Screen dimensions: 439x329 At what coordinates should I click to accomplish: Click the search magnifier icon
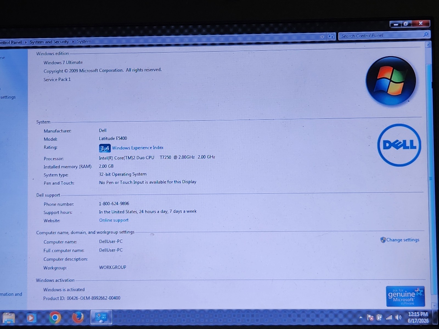(x=426, y=35)
